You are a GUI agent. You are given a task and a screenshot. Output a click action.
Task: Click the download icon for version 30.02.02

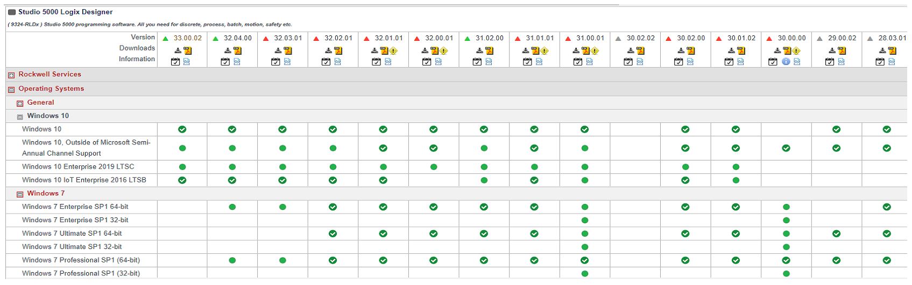click(631, 50)
